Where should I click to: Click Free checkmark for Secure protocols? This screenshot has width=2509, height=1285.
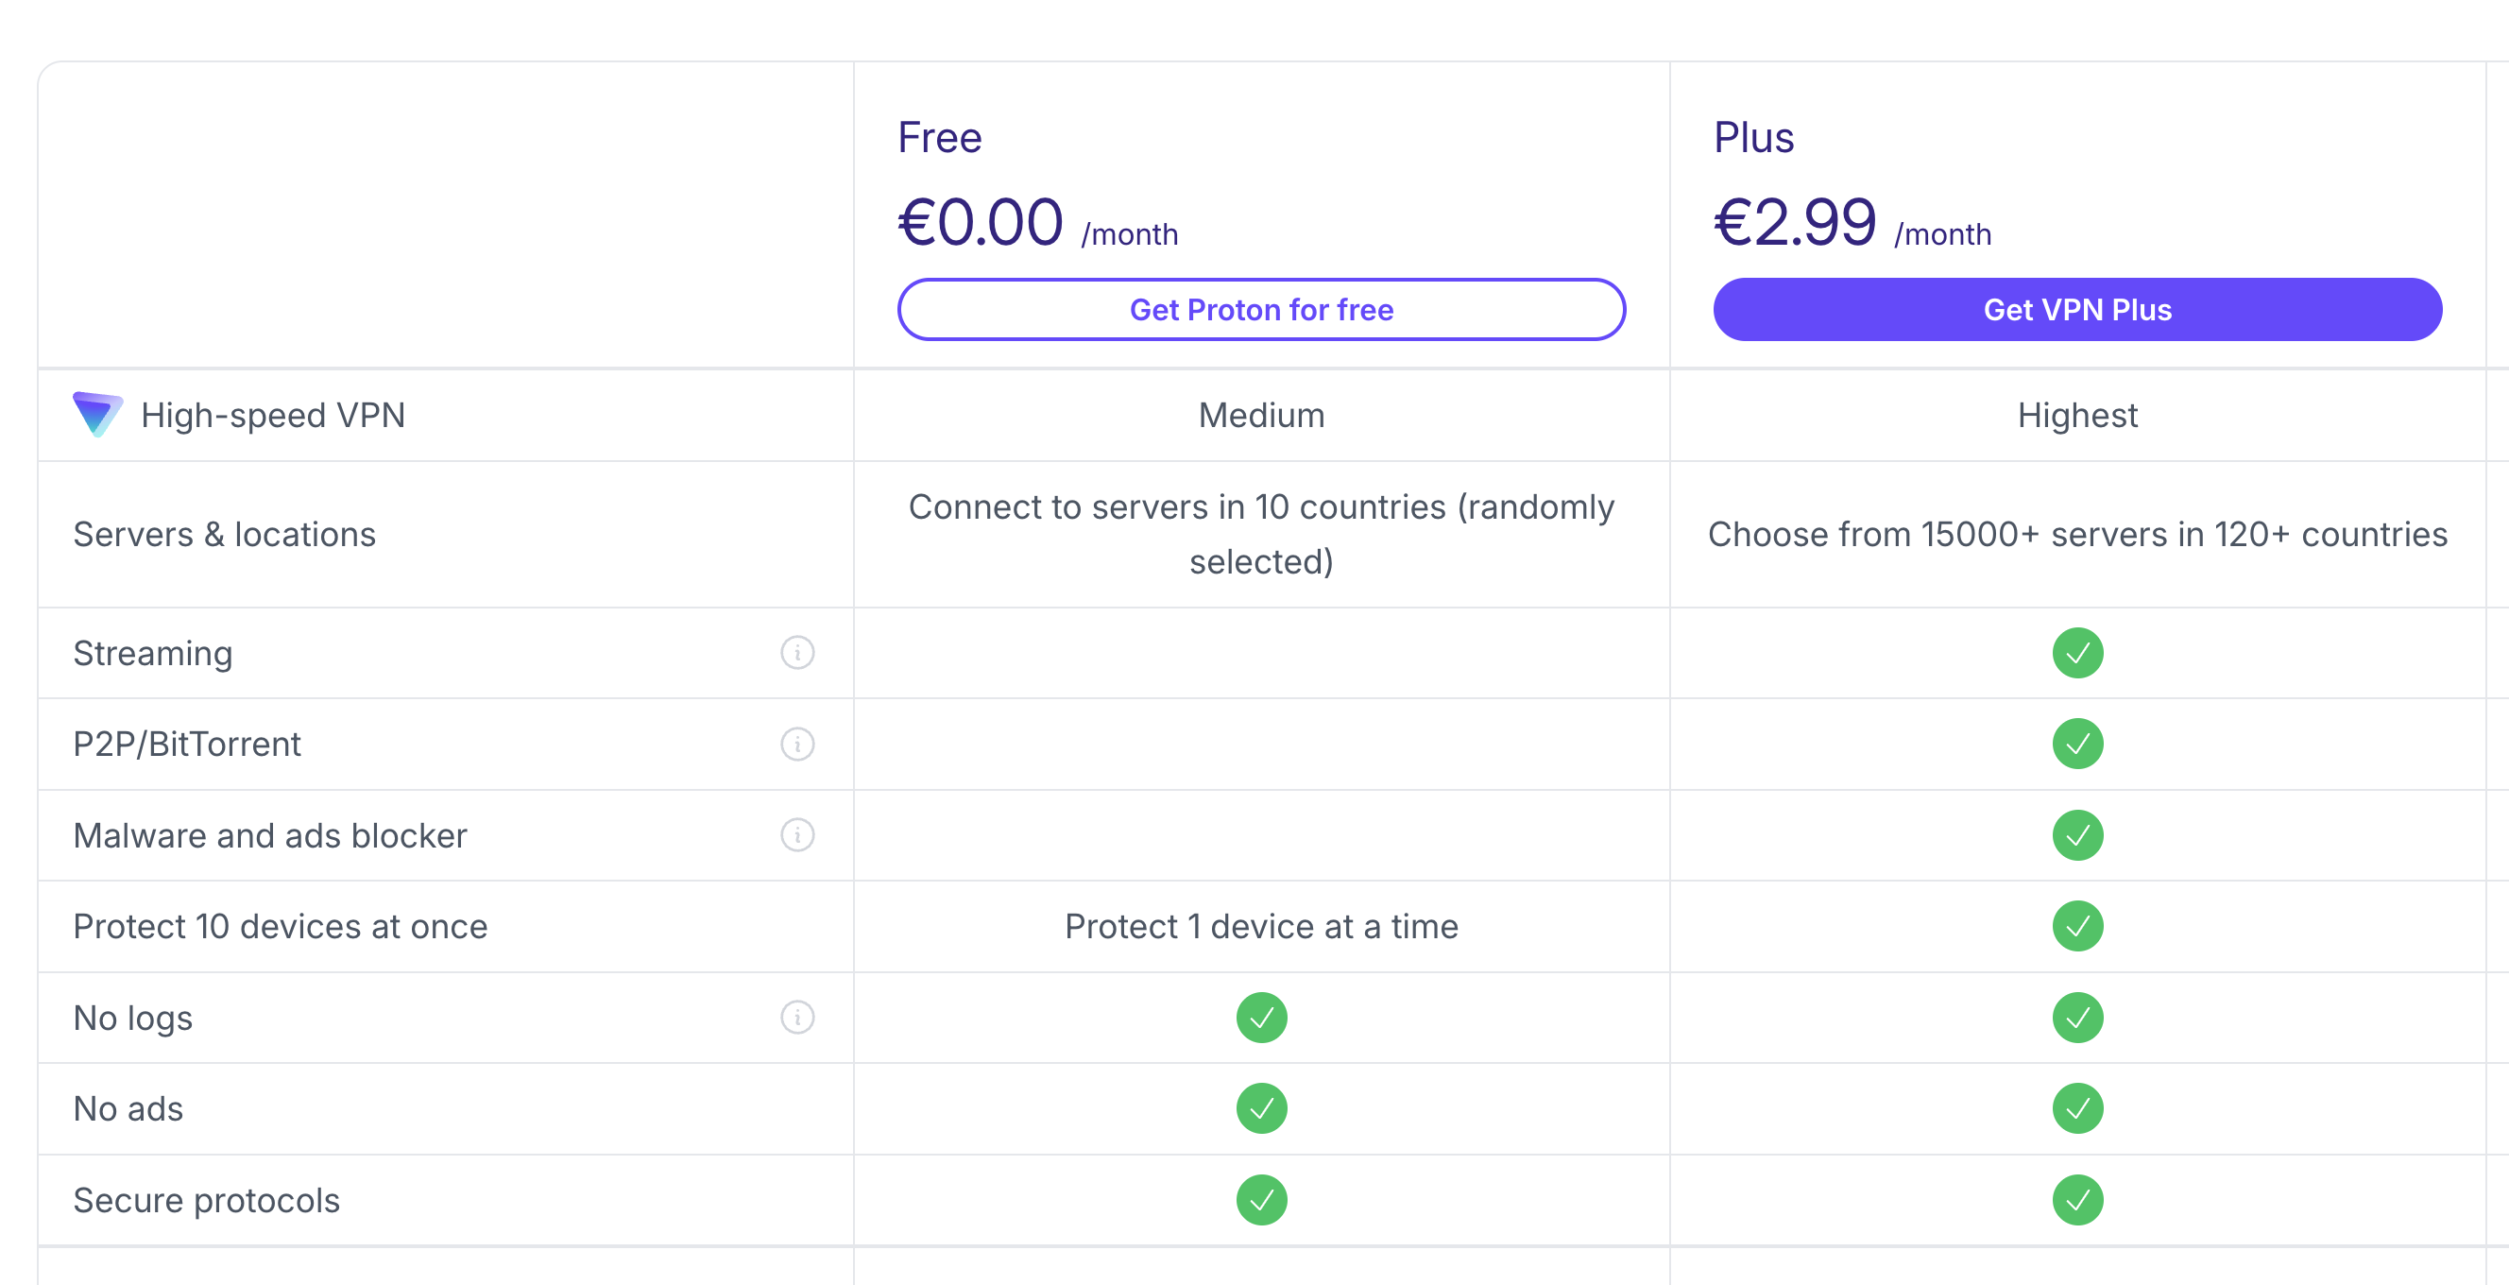[1261, 1200]
